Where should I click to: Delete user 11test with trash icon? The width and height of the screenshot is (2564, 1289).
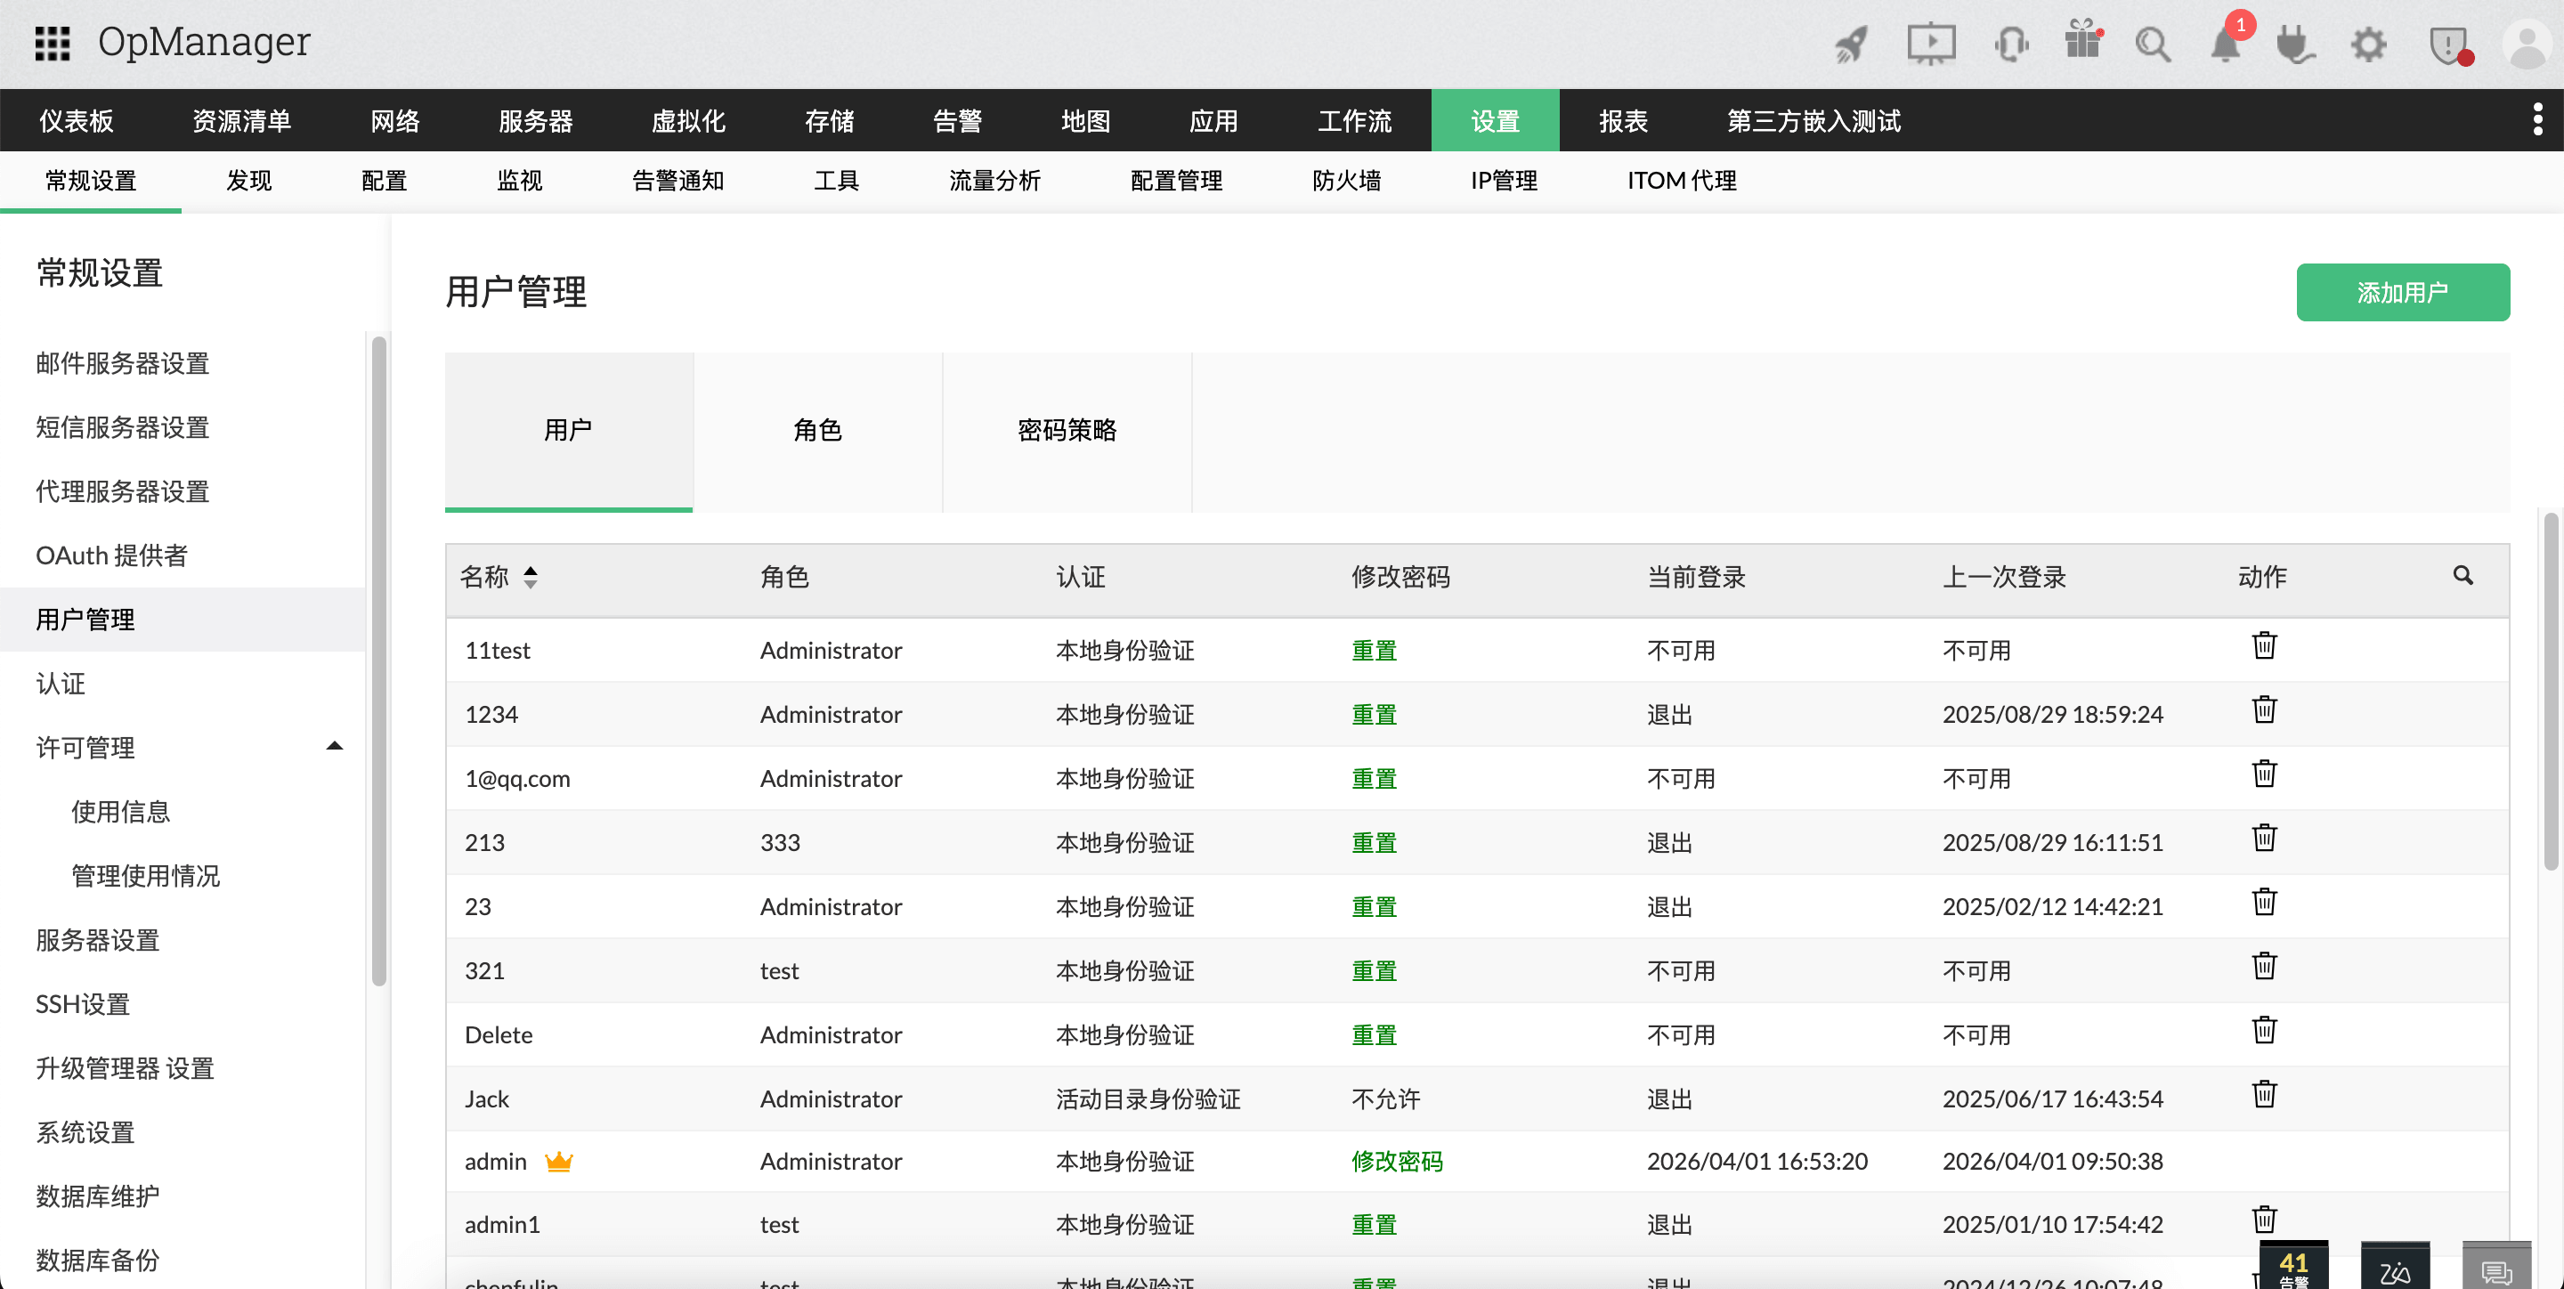2264,645
